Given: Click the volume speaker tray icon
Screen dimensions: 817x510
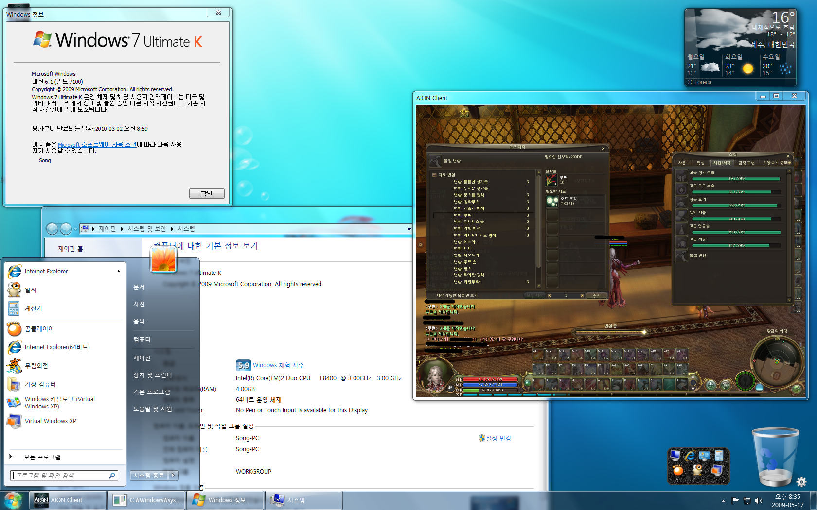Looking at the screenshot, I should pos(759,500).
